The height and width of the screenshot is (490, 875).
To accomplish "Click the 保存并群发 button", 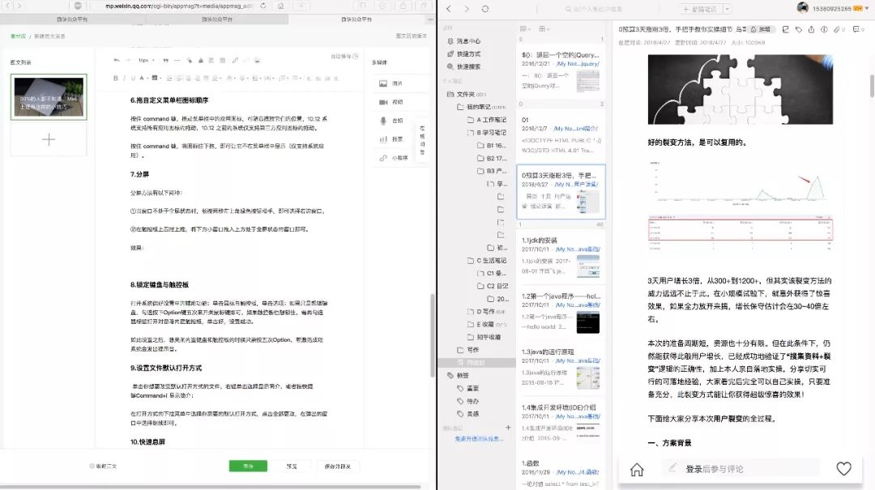I will pyautogui.click(x=337, y=467).
